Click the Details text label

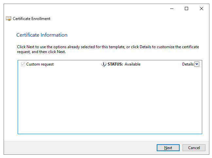click(x=188, y=64)
